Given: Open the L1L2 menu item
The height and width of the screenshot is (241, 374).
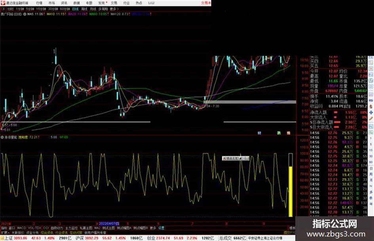Looking at the screenshot, I should click(151, 3).
